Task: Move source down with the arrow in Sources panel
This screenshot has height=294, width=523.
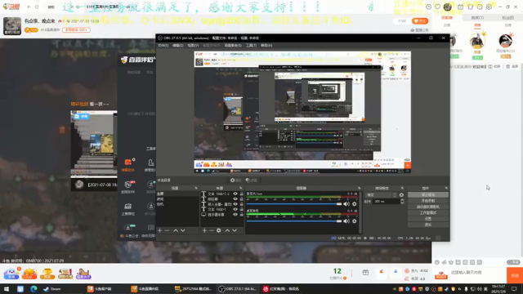Action: [235, 230]
